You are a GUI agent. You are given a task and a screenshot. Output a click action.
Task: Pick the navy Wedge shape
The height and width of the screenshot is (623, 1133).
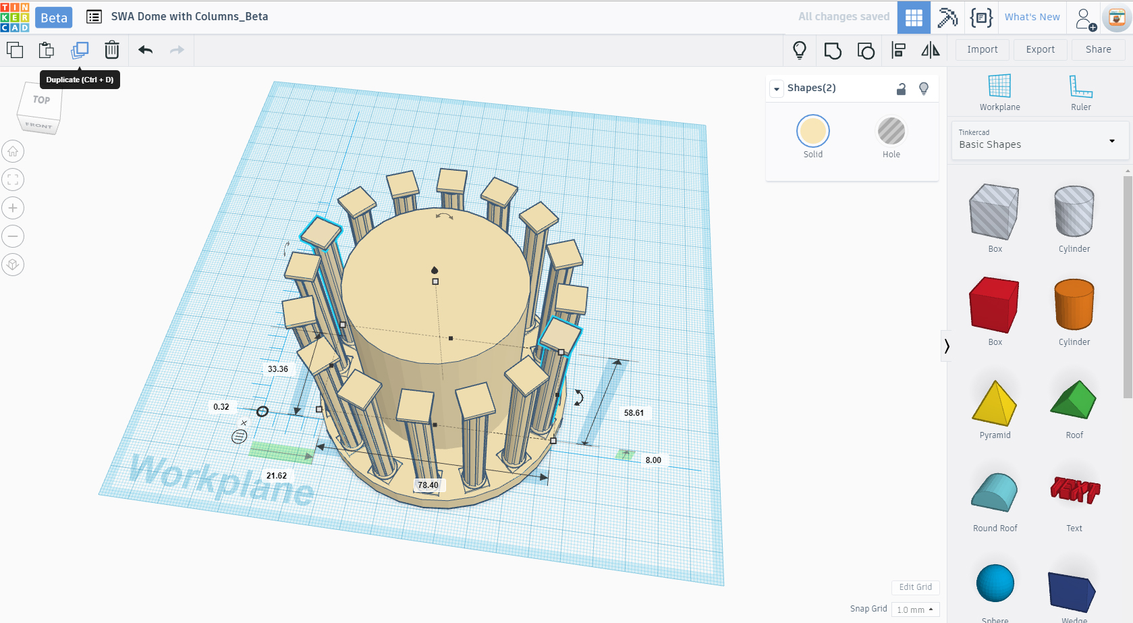pyautogui.click(x=1073, y=592)
